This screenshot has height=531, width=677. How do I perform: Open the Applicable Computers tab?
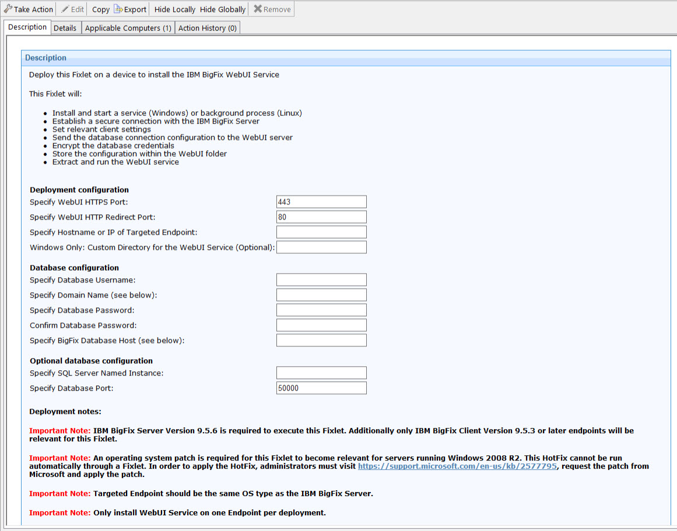[128, 27]
